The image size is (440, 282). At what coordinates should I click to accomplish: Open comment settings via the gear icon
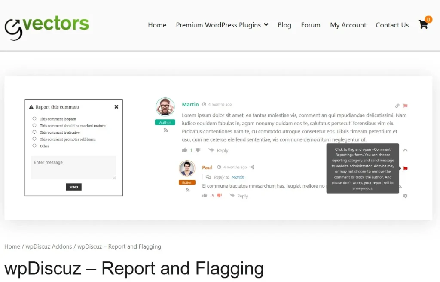click(405, 196)
